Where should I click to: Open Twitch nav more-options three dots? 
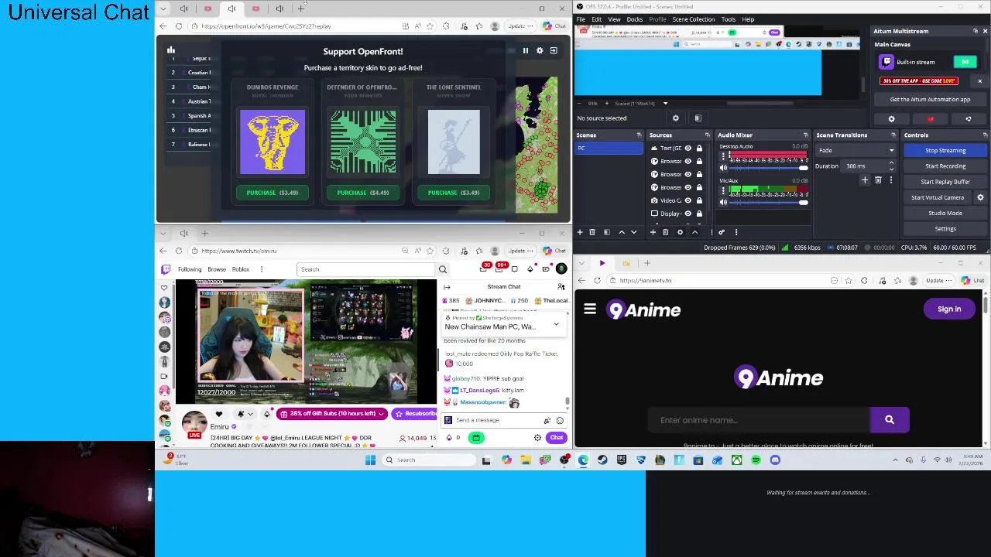coord(262,269)
